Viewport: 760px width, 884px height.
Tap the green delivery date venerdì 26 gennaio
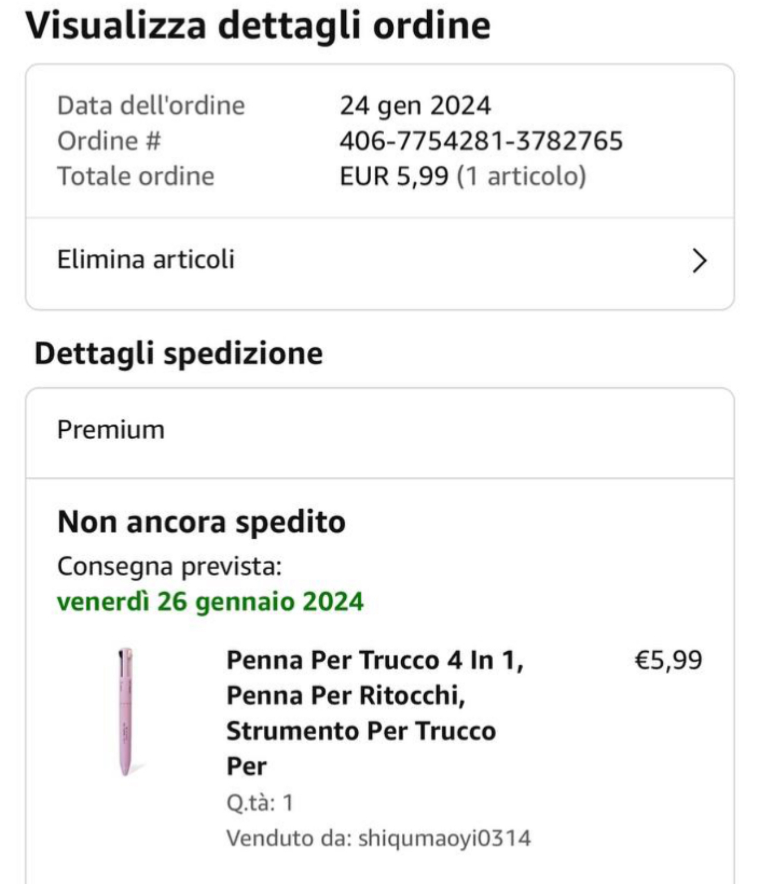(x=210, y=602)
